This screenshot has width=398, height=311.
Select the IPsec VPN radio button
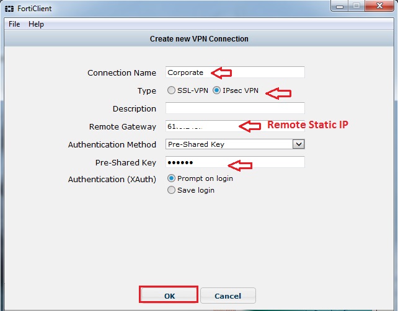coord(216,90)
